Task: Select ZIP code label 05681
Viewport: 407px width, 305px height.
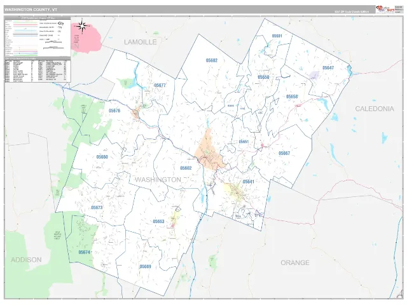Action: click(x=277, y=36)
